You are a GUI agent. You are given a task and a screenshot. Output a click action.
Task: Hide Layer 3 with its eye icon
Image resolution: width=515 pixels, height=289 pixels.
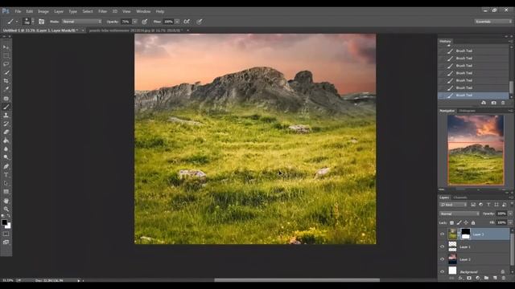point(442,234)
